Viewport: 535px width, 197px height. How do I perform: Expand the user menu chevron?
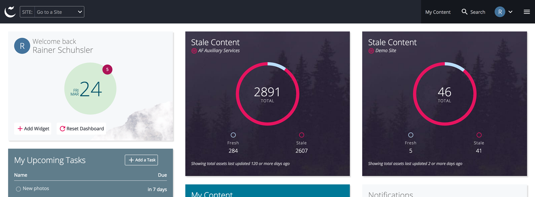[x=511, y=12]
